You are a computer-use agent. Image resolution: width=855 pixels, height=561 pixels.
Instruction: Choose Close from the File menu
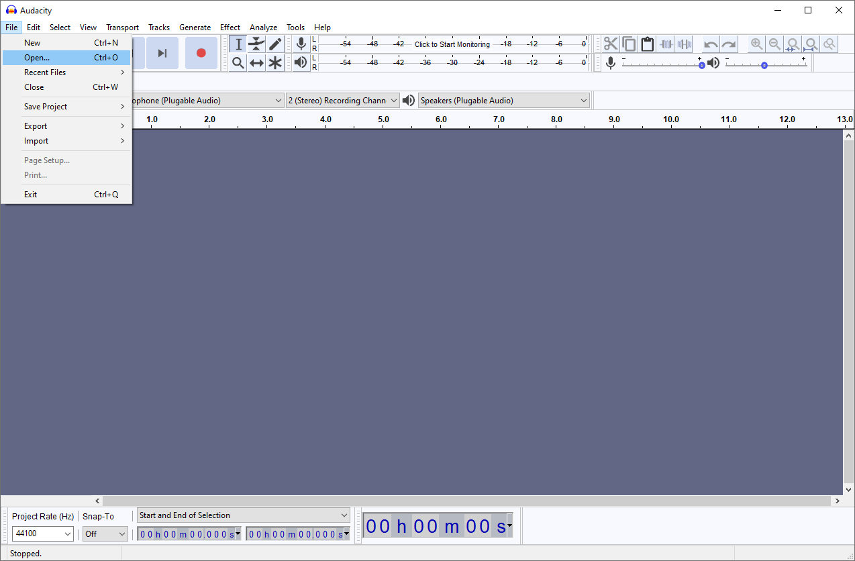[x=66, y=87]
